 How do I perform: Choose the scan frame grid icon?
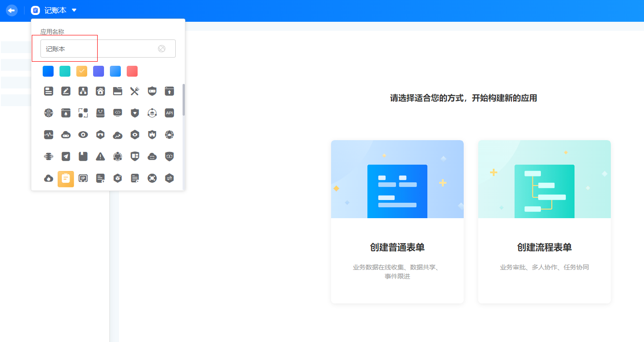pos(83,113)
